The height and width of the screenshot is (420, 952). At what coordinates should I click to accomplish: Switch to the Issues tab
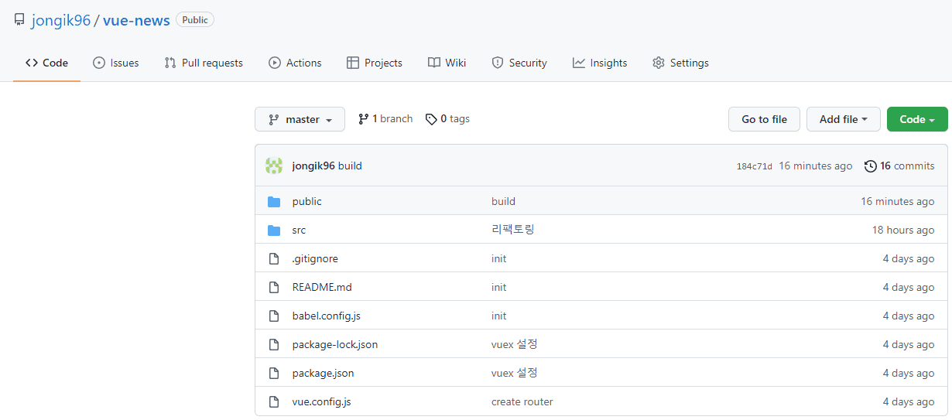pos(116,63)
